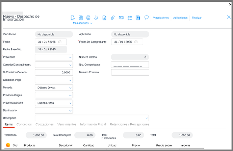Screen dimensions: 233x151
Task: Click the Finalizar link
Action: click(x=197, y=18)
